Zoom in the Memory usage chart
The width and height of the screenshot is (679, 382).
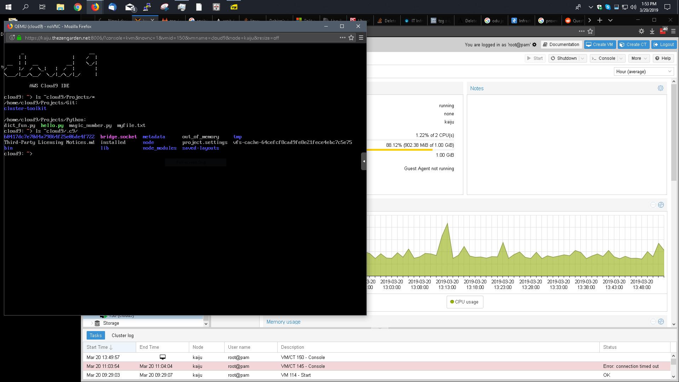click(661, 322)
